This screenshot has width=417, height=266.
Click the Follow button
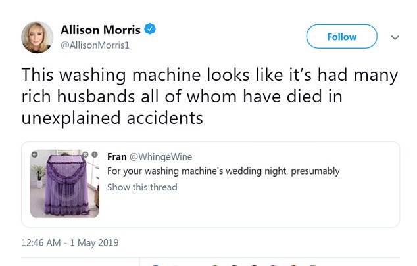(341, 36)
